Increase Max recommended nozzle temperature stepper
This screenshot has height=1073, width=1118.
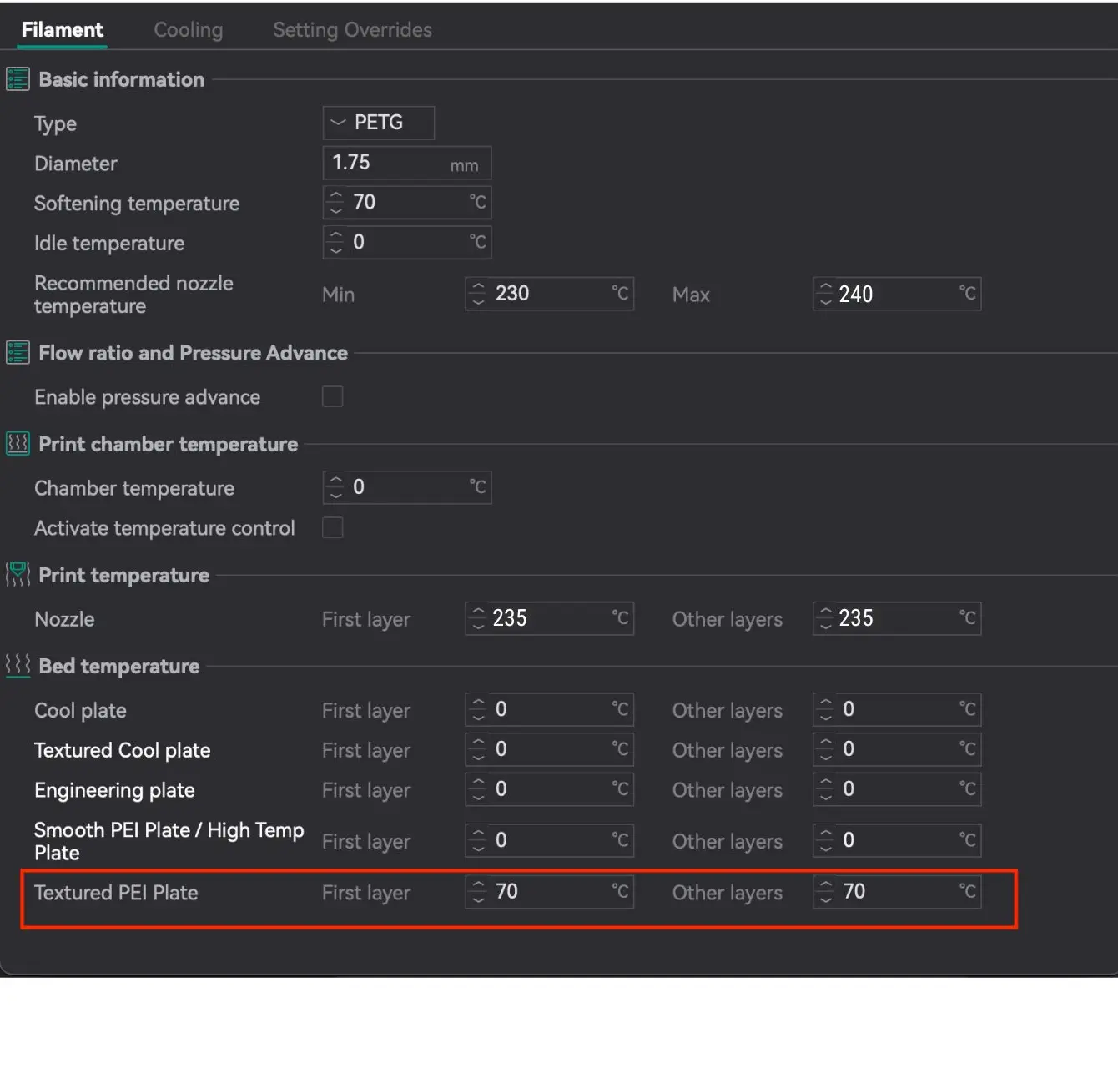pyautogui.click(x=825, y=288)
